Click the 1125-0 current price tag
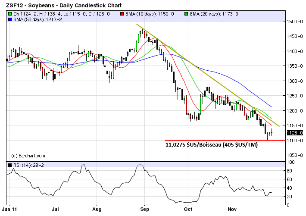 [x=295, y=133]
